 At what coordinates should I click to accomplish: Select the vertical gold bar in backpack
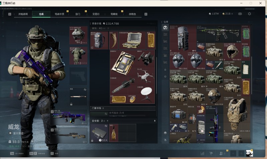coord(151,40)
